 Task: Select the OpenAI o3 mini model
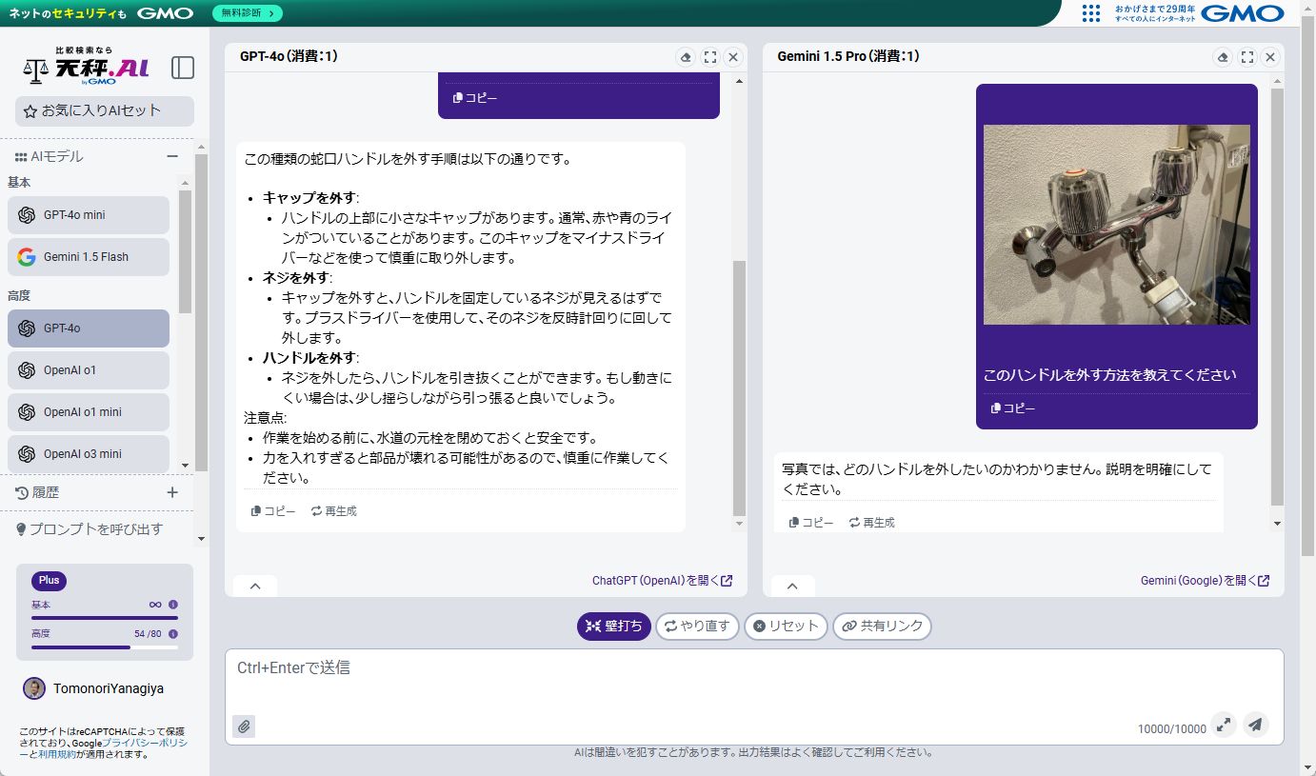click(88, 453)
